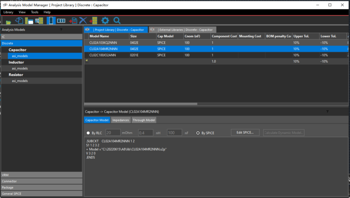Screen dimensions: 350x198
Task: Select the By RLC radio button
Action: (x=88, y=133)
